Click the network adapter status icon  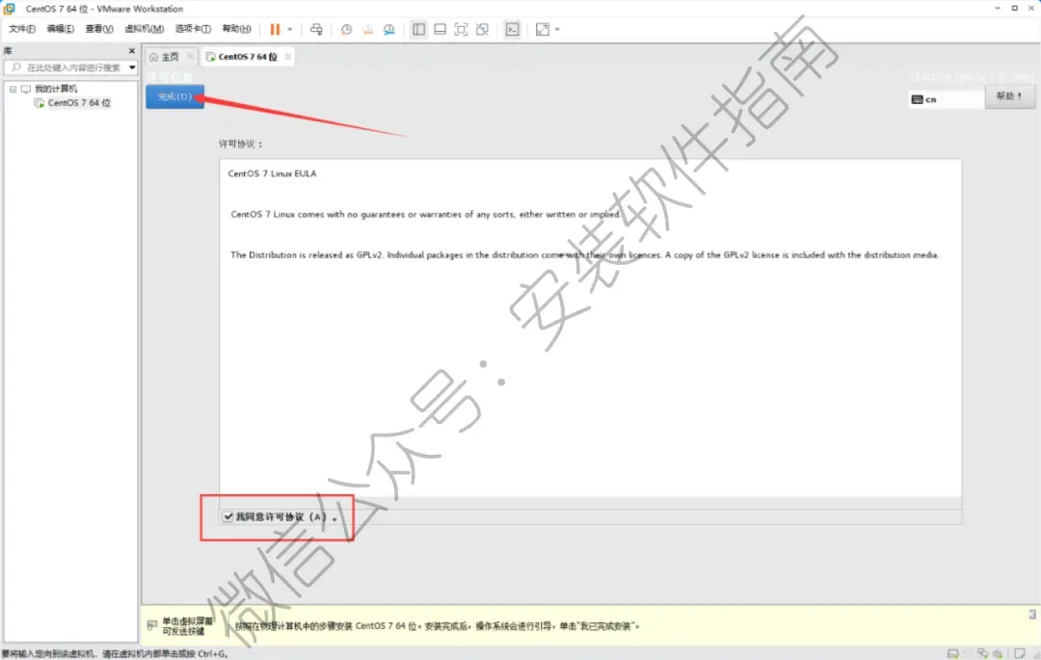pos(982,653)
